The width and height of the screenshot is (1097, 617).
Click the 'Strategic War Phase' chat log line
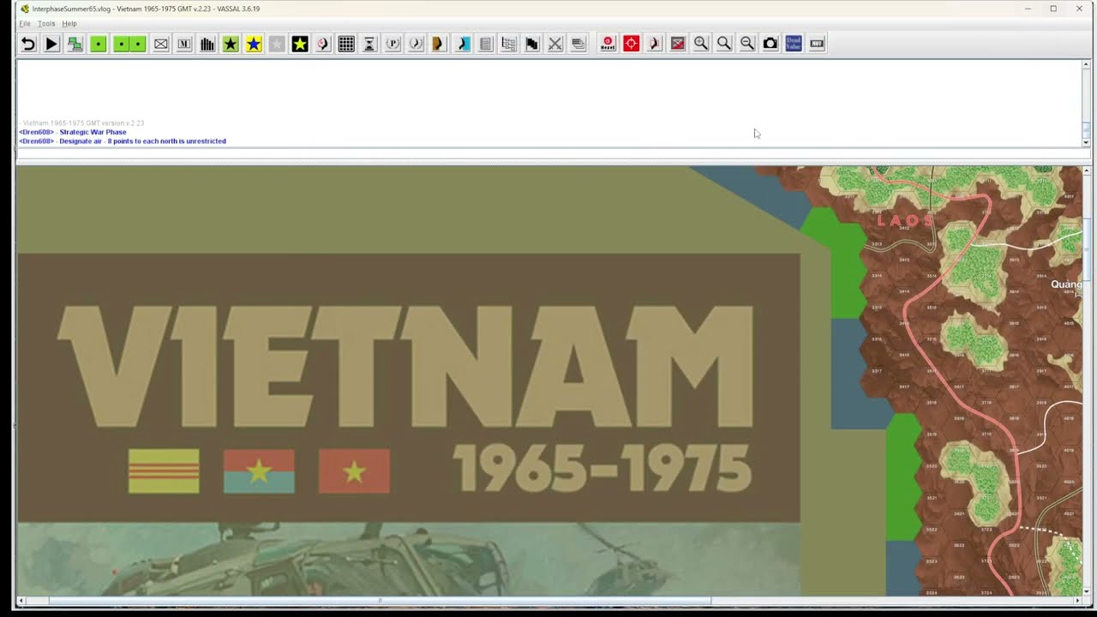(x=93, y=132)
